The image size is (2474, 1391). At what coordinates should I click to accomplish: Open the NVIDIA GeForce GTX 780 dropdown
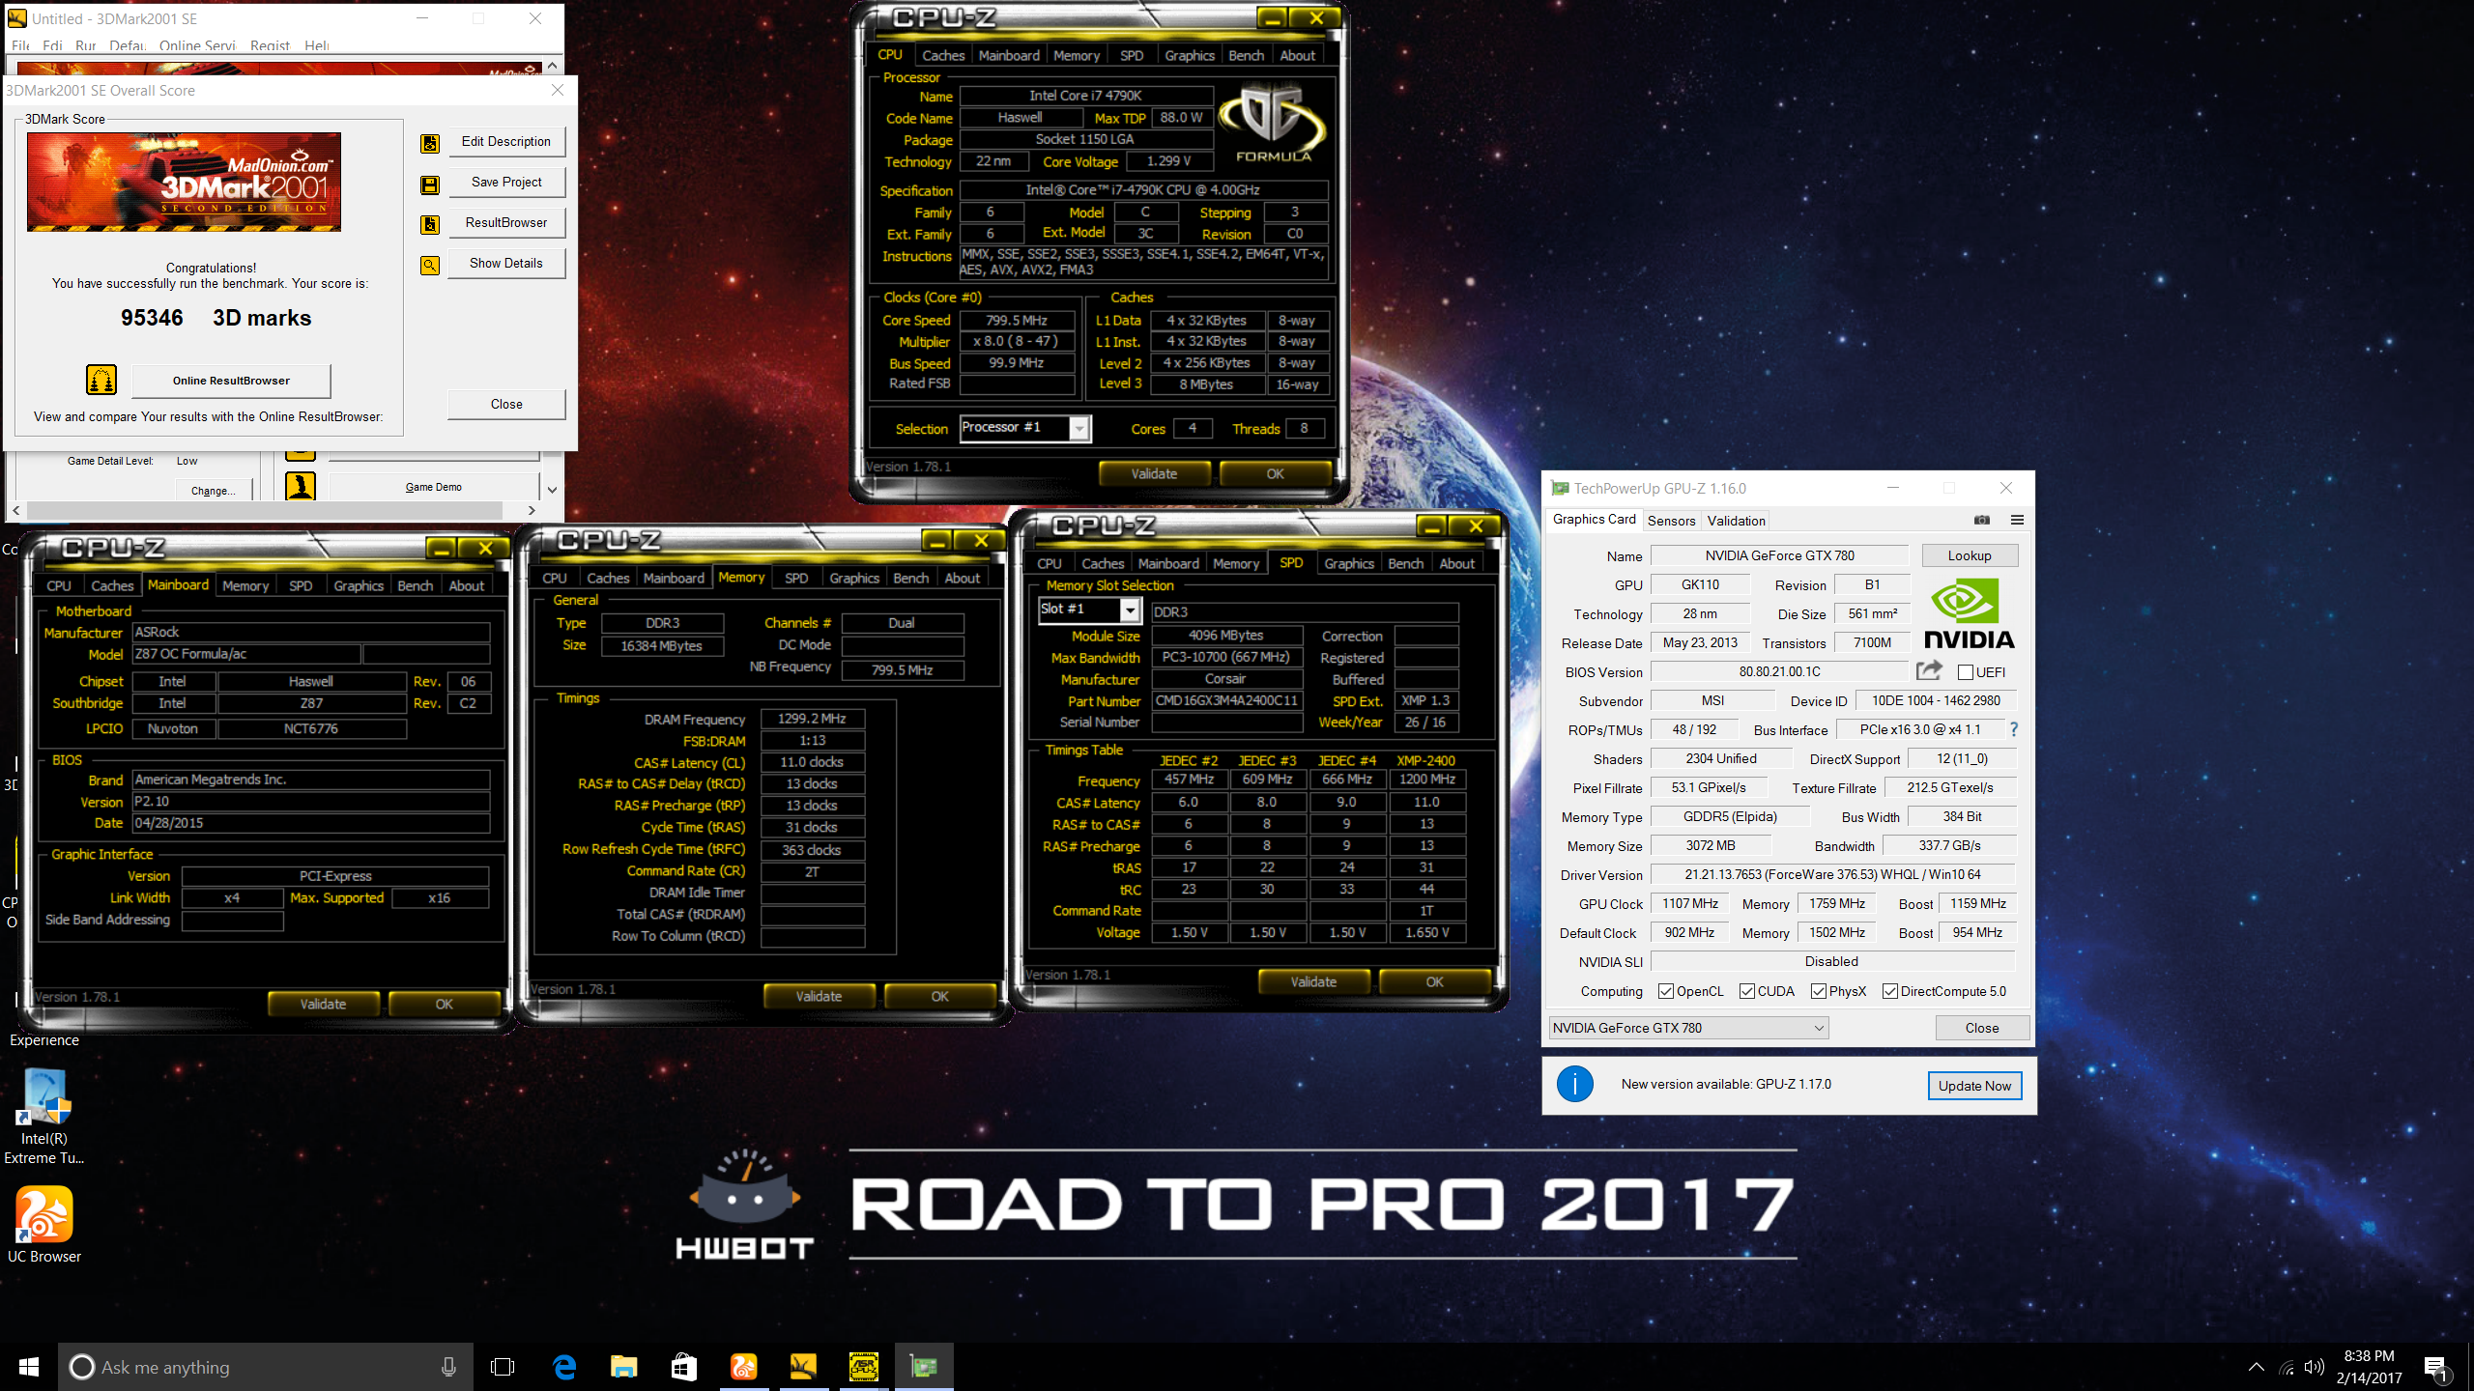(x=1689, y=1028)
